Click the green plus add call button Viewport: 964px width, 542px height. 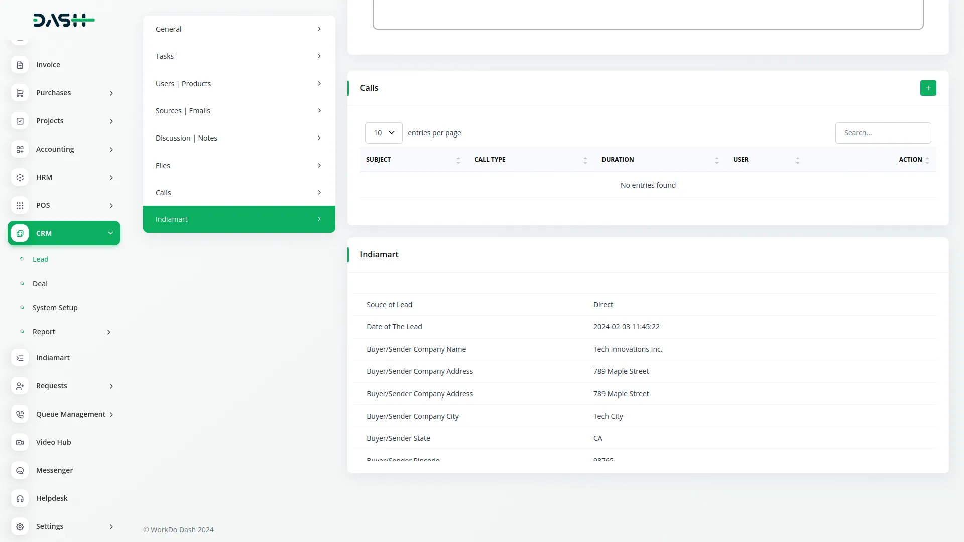[928, 88]
